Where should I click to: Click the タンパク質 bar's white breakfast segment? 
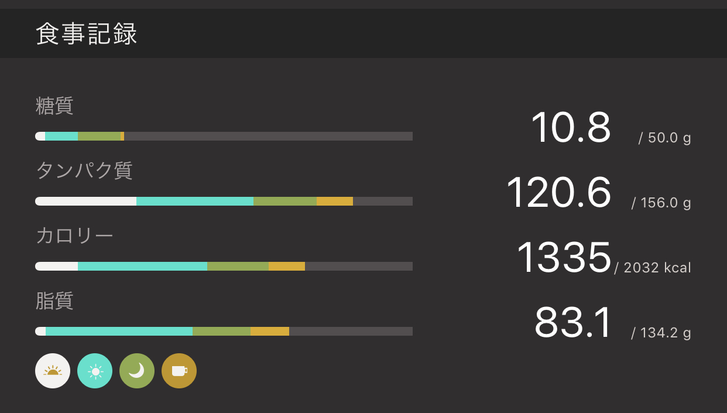click(x=86, y=202)
